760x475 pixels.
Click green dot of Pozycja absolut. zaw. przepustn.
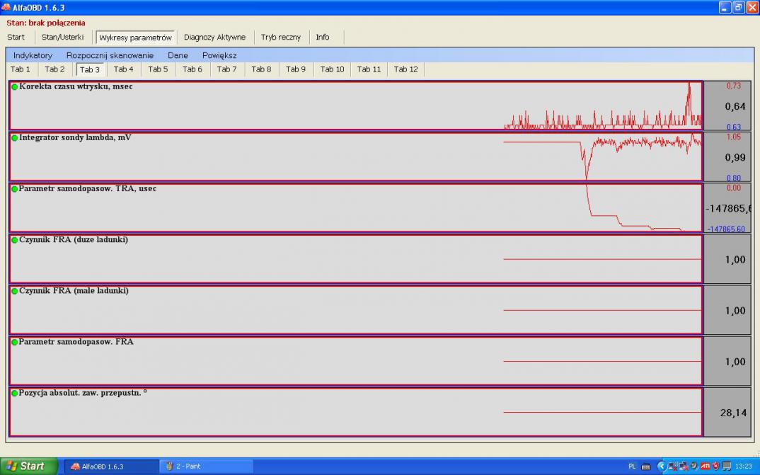click(x=14, y=393)
